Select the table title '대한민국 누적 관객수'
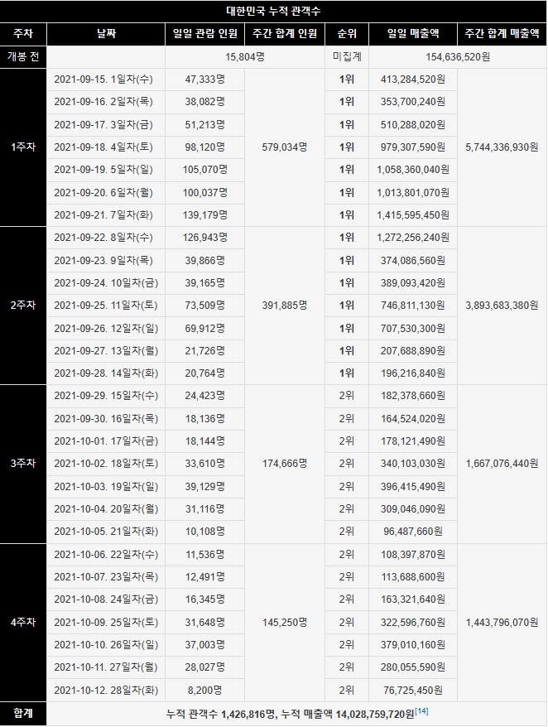Screen dimensions: 548x727 pyautogui.click(x=273, y=11)
